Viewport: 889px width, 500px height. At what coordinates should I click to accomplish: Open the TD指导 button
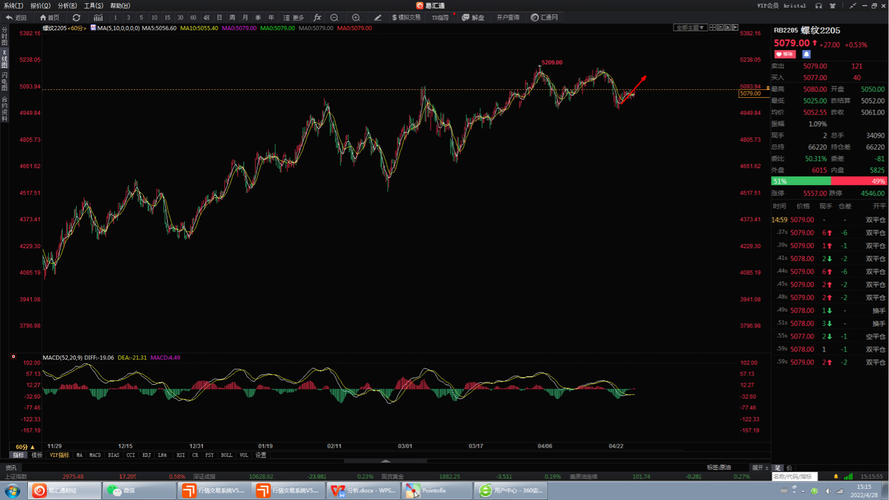pos(441,18)
